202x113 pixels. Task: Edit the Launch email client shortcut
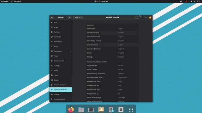click(112, 37)
